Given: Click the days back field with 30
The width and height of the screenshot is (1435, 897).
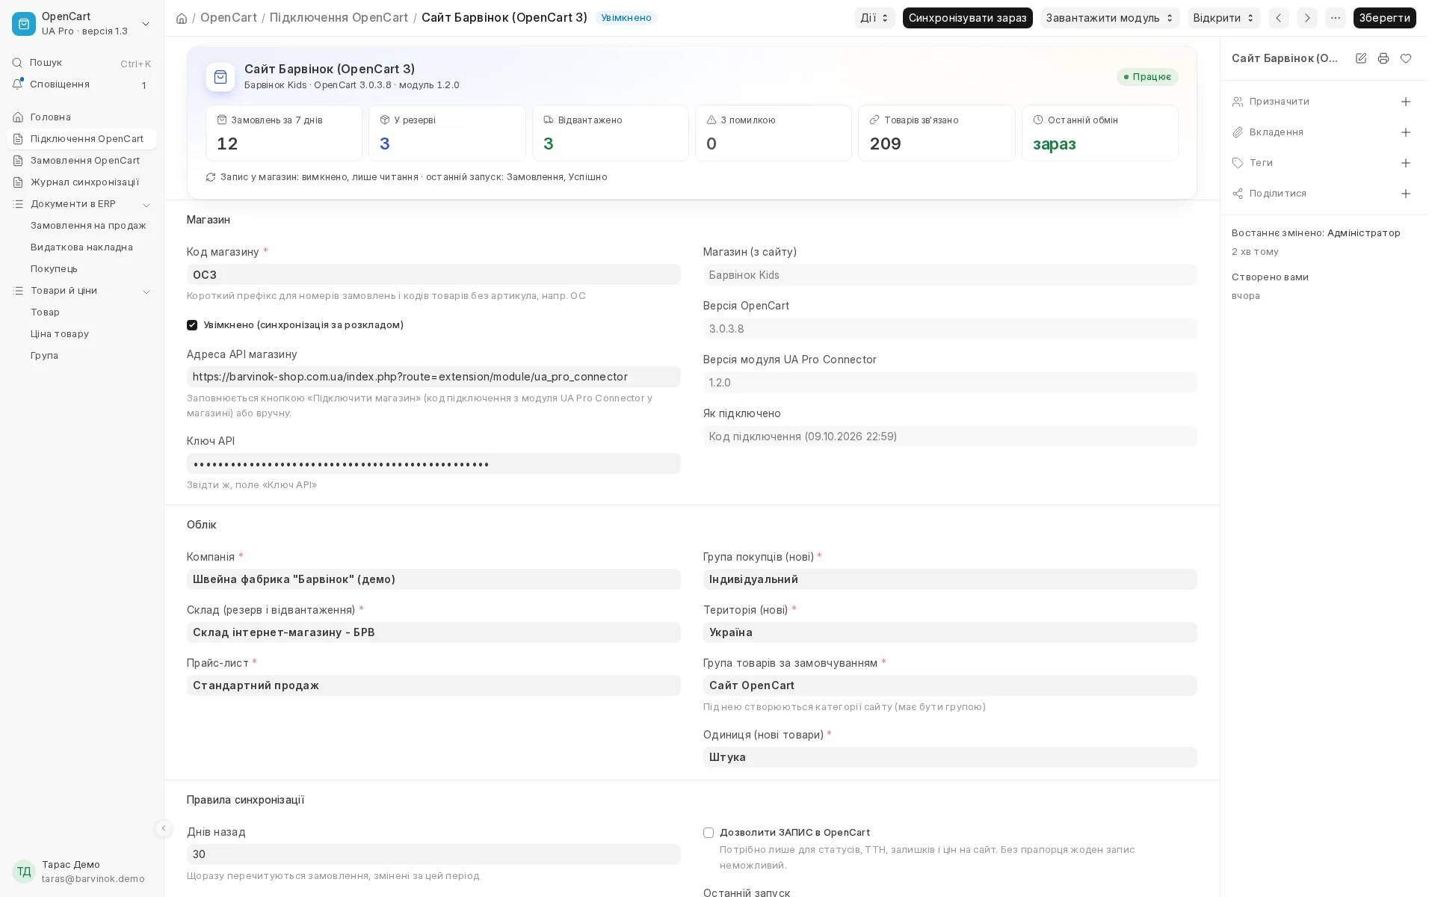Looking at the screenshot, I should coord(433,854).
